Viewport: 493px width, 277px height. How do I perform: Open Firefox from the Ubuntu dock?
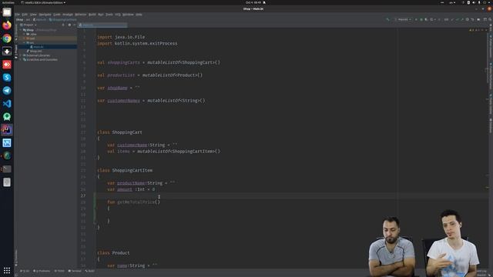pos(7,25)
